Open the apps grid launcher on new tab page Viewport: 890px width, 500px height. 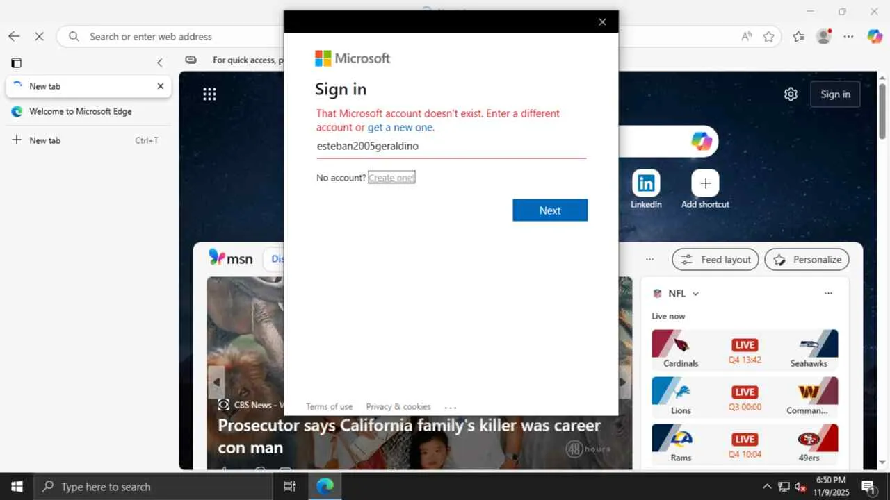pos(209,94)
